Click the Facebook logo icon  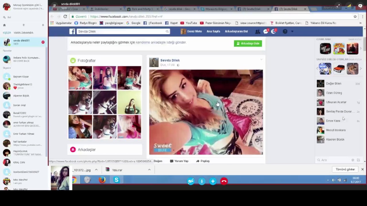(72, 31)
